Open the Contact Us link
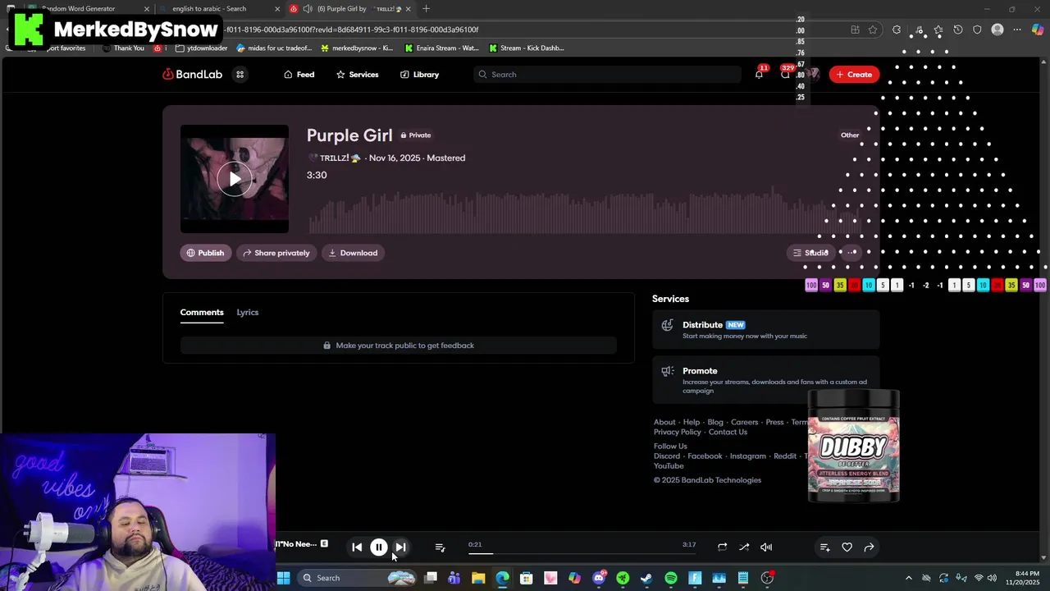 click(x=728, y=433)
